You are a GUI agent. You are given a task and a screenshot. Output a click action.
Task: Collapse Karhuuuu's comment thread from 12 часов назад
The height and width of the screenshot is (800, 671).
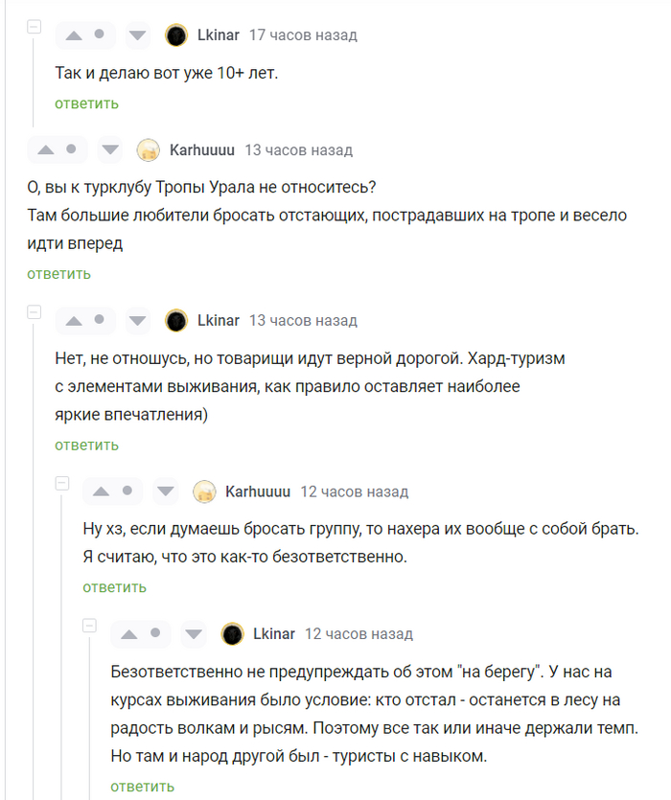pyautogui.click(x=62, y=484)
